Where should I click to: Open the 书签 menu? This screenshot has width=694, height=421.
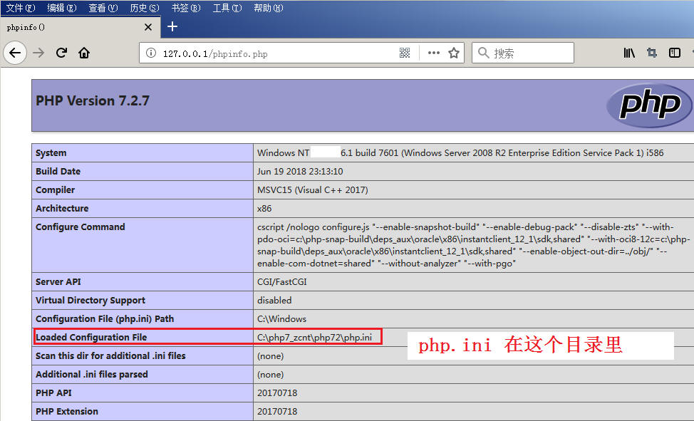186,8
